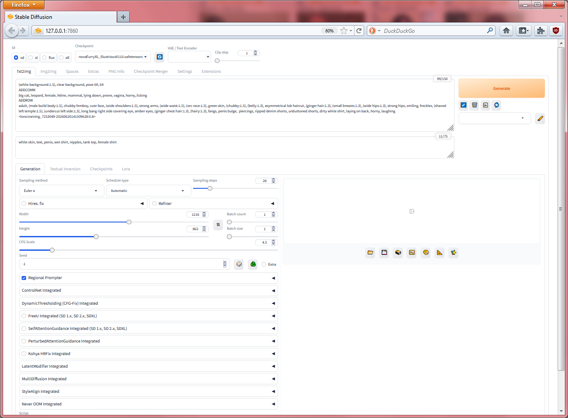This screenshot has width=568, height=418.
Task: Select the sd UI radio button
Action: [16, 58]
